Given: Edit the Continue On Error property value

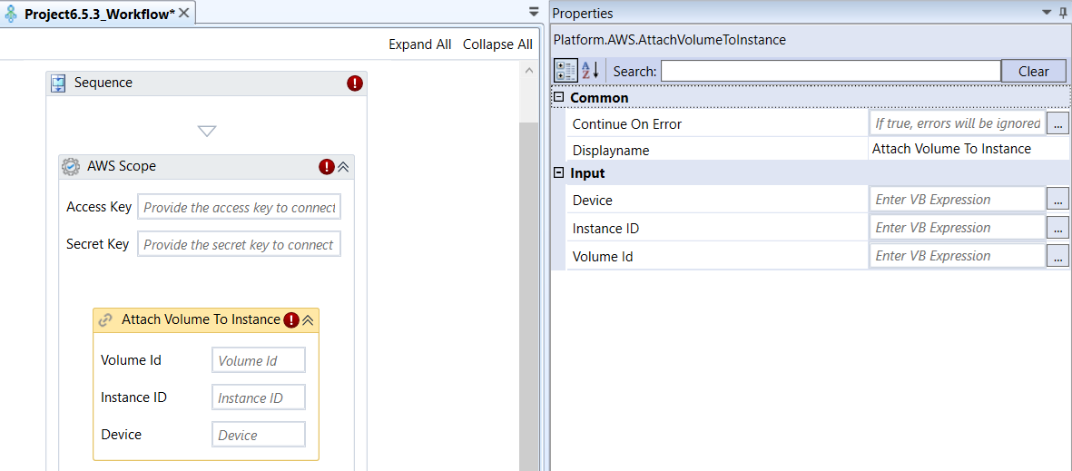Looking at the screenshot, I should click(x=957, y=123).
